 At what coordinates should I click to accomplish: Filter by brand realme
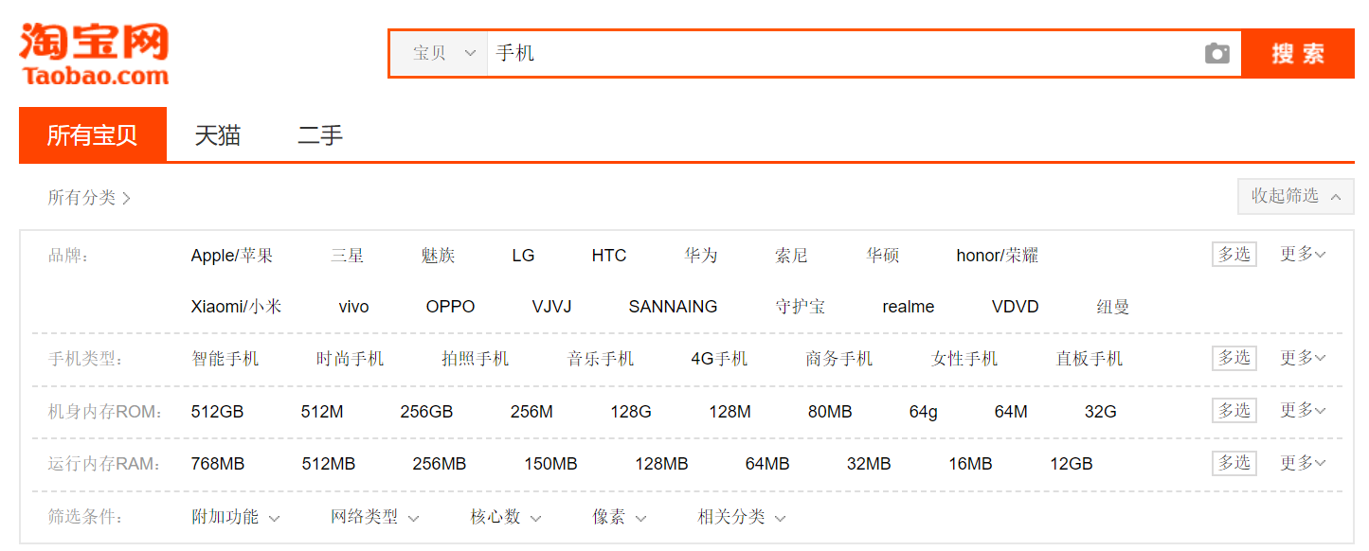coord(908,307)
